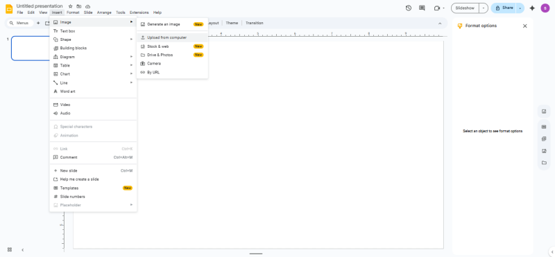Select Drive & Photos option
Image resolution: width=555 pixels, height=257 pixels.
click(172, 55)
